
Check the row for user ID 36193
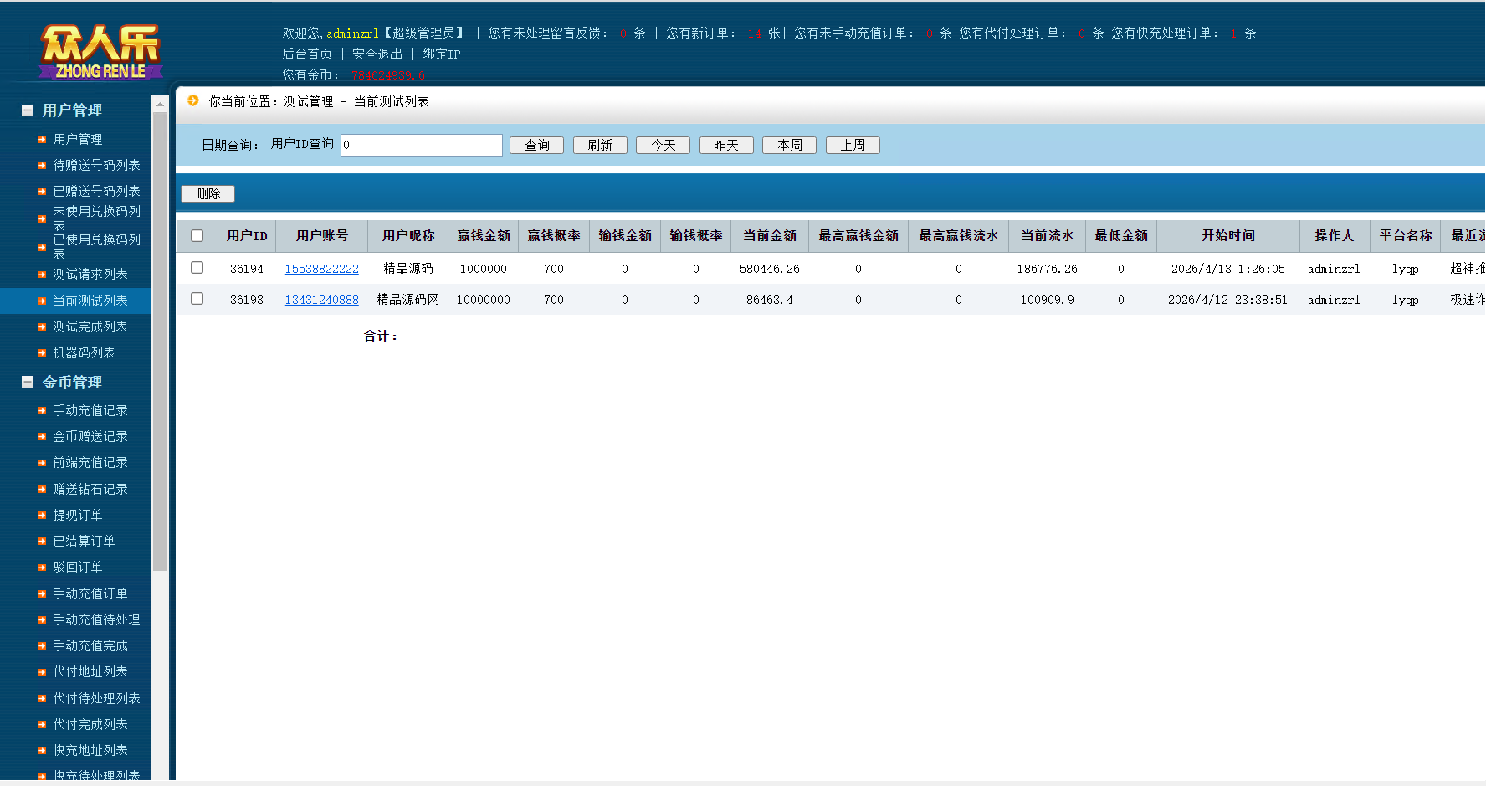click(x=197, y=299)
